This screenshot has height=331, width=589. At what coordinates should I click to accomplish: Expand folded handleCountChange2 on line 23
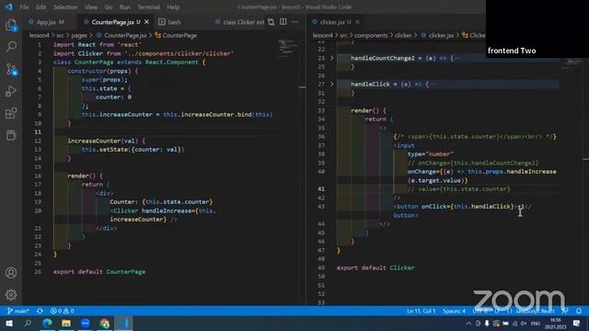(331, 58)
